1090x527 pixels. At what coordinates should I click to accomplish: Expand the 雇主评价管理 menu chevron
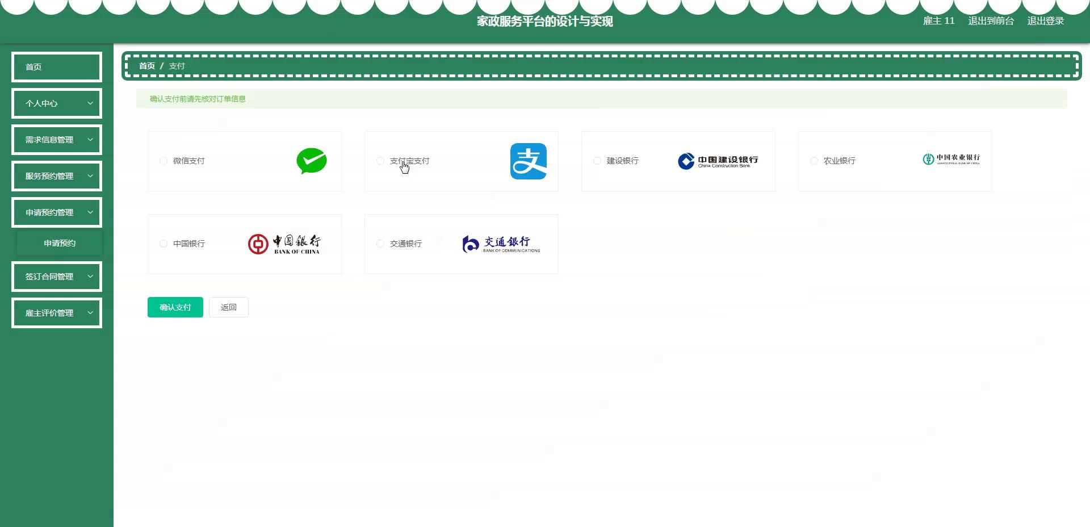coord(90,313)
